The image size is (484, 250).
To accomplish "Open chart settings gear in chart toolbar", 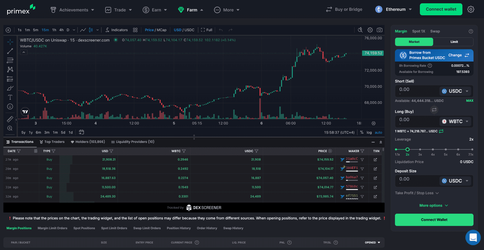I will (x=370, y=30).
